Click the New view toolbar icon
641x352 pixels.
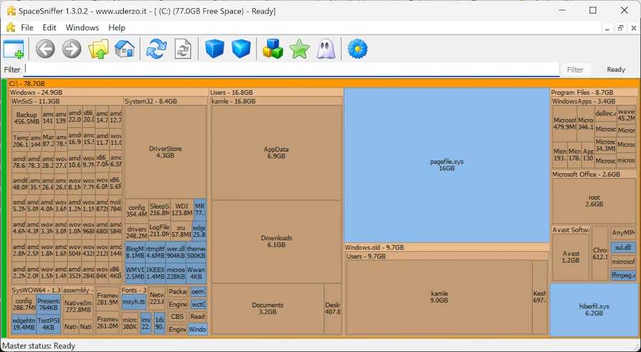(x=13, y=49)
